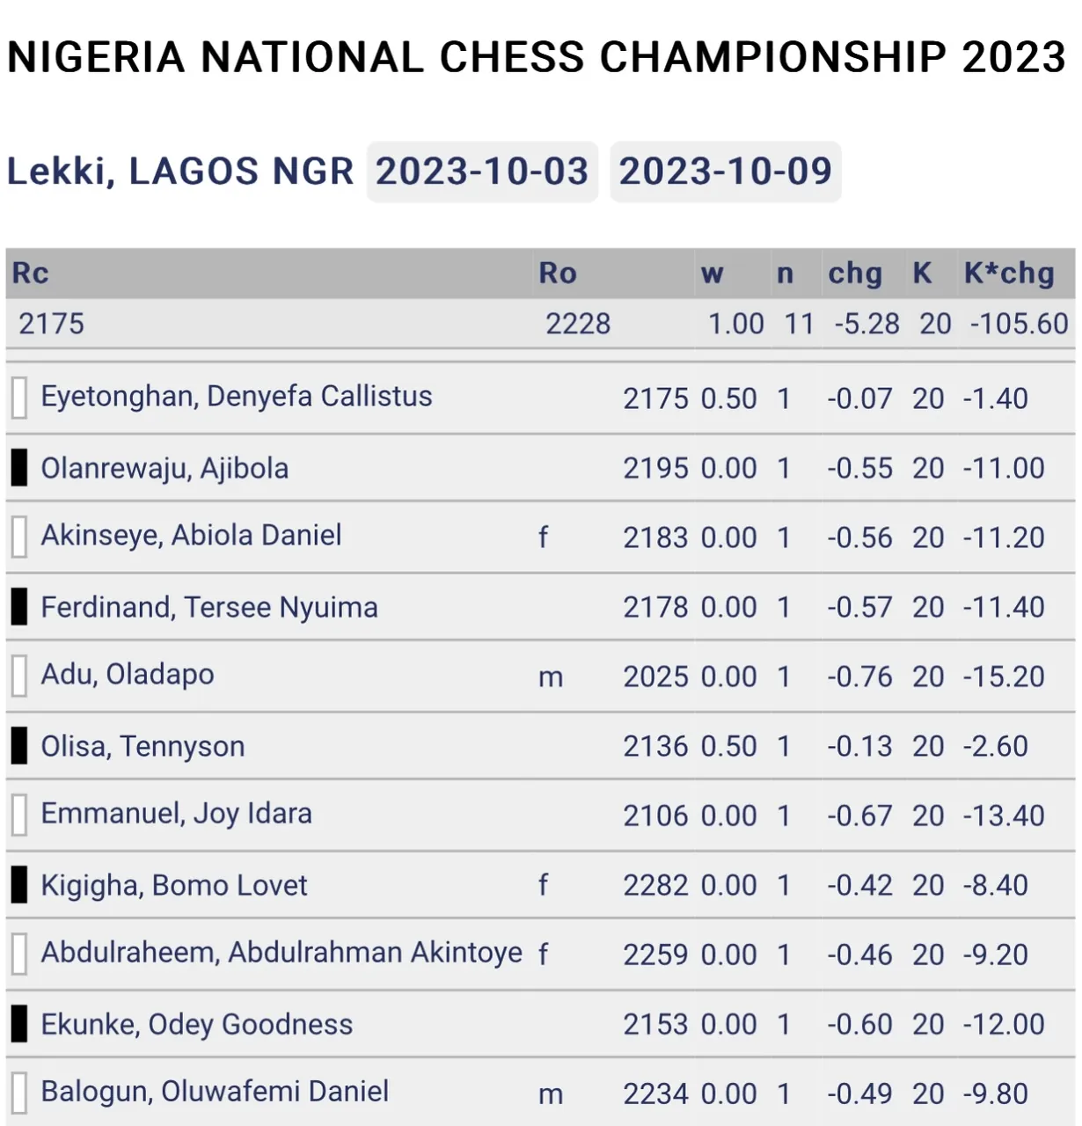Image resolution: width=1082 pixels, height=1126 pixels.
Task: Select the end date 2023-10-09 badge
Action: point(726,172)
